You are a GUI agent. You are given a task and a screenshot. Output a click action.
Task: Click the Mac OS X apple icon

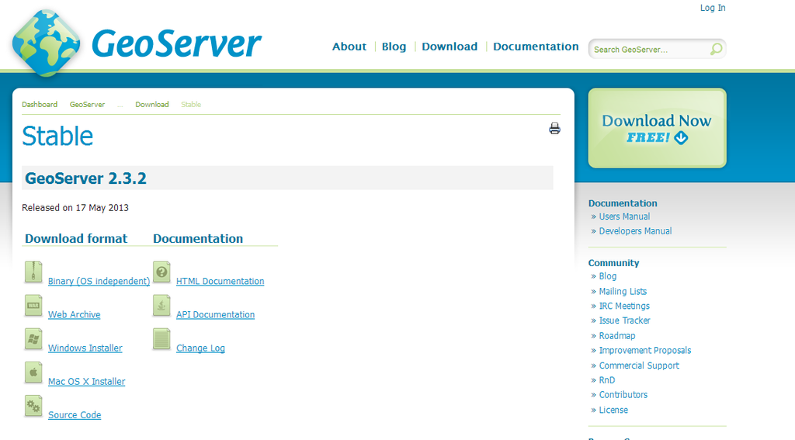(x=33, y=372)
